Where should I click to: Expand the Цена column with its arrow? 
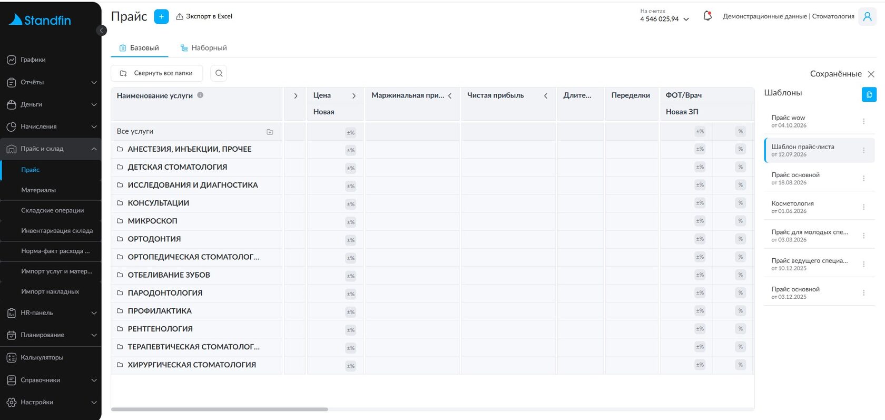[x=353, y=96]
